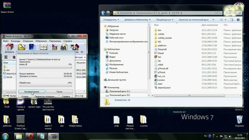This screenshot has width=249, height=140.
Task: Click the Explorer horizontal scrollbar
Action: tap(189, 95)
